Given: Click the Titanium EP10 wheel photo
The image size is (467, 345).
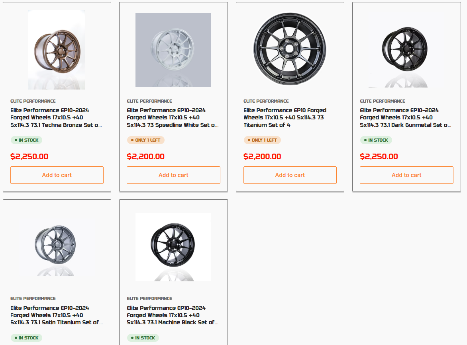Looking at the screenshot, I should pos(290,49).
